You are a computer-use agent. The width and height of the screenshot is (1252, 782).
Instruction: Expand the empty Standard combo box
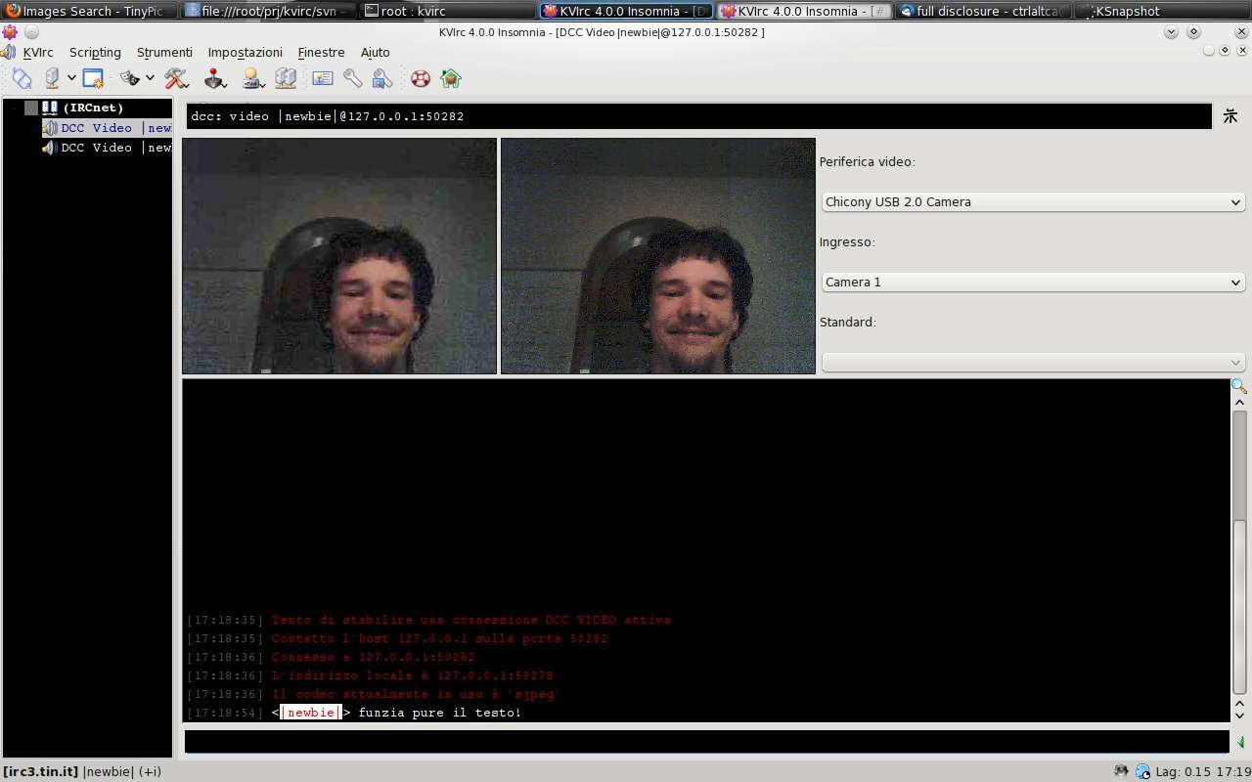[1033, 363]
